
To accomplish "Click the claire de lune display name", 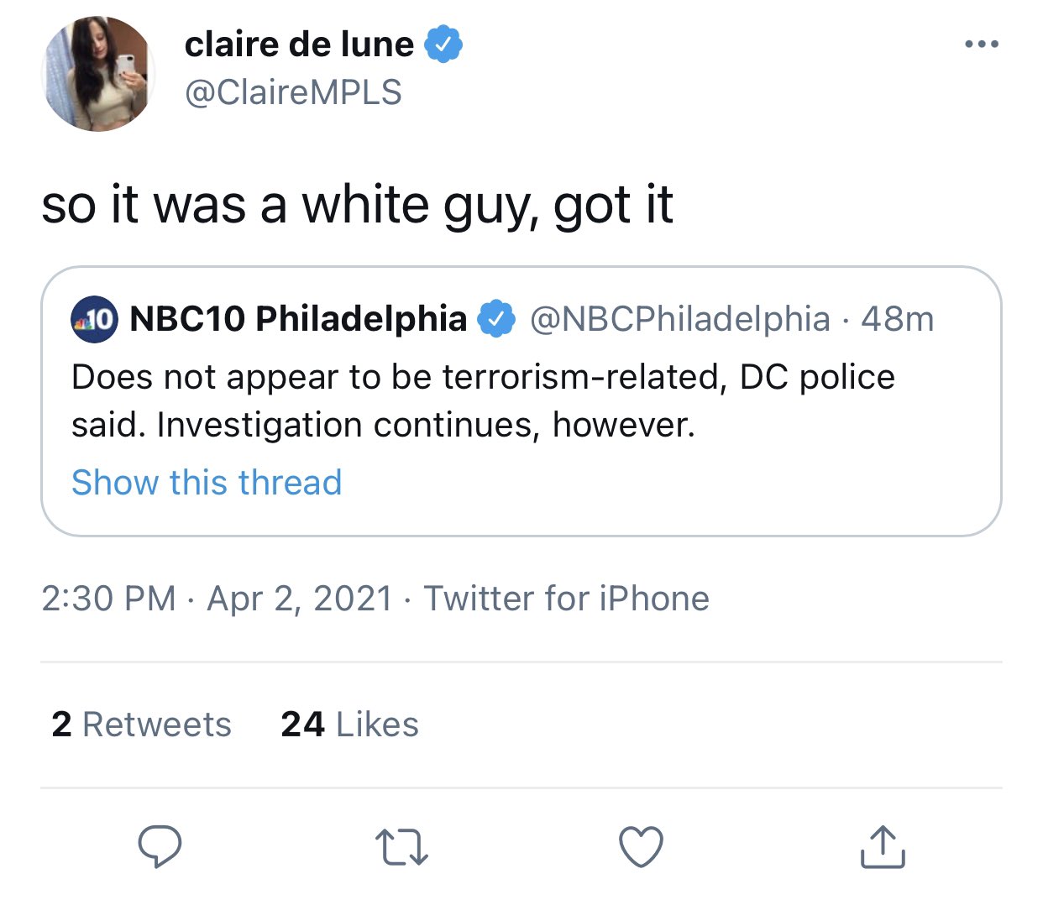I will point(299,44).
